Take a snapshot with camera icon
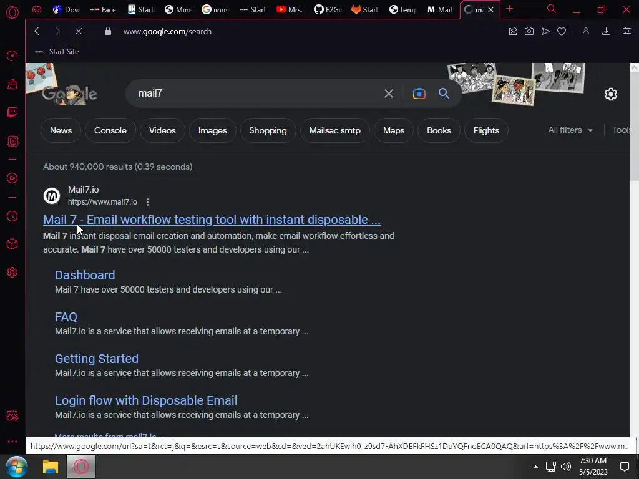The width and height of the screenshot is (639, 479). pyautogui.click(x=529, y=31)
